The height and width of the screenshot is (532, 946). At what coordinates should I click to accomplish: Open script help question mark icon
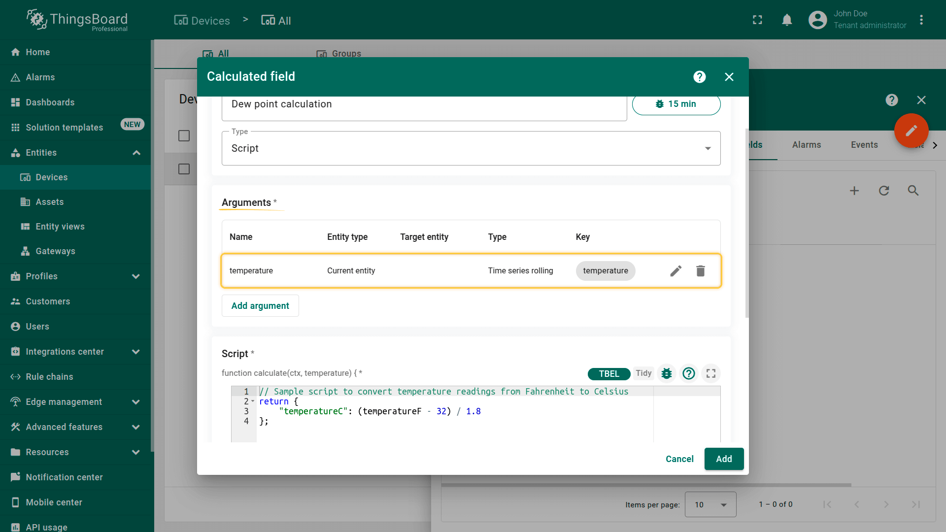pyautogui.click(x=688, y=373)
